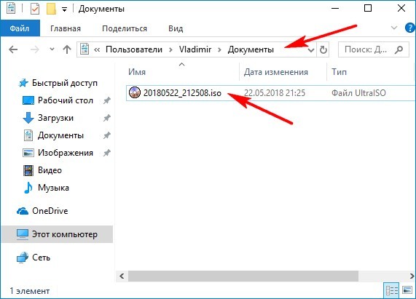Sort by the Имя column header
This screenshot has height=299, width=416.
pyautogui.click(x=137, y=72)
